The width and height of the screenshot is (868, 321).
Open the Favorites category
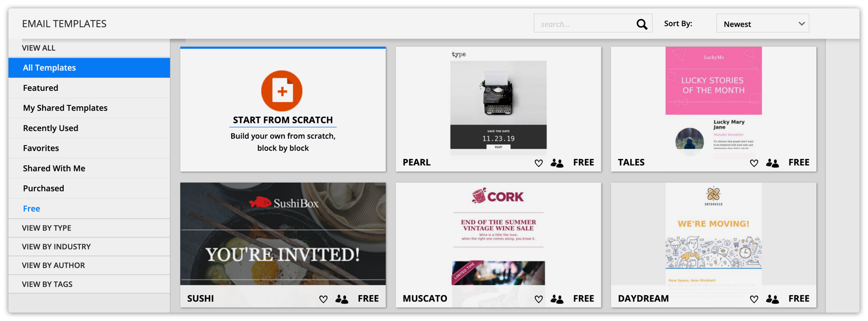89,148
